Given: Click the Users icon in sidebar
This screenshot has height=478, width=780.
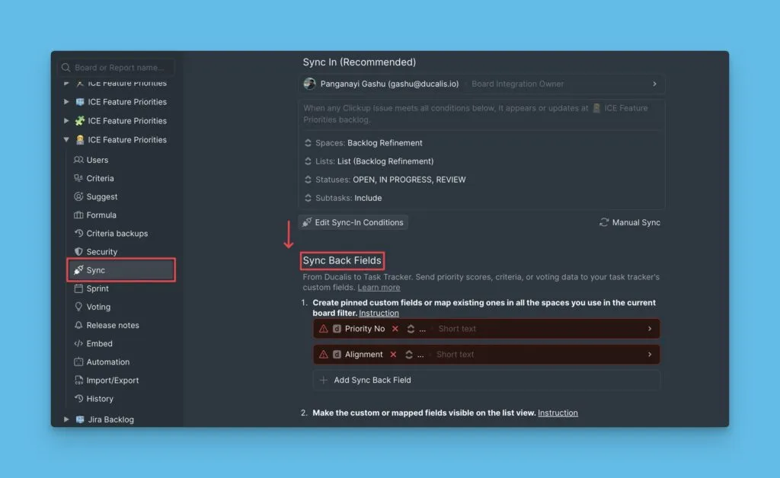Looking at the screenshot, I should [x=78, y=160].
